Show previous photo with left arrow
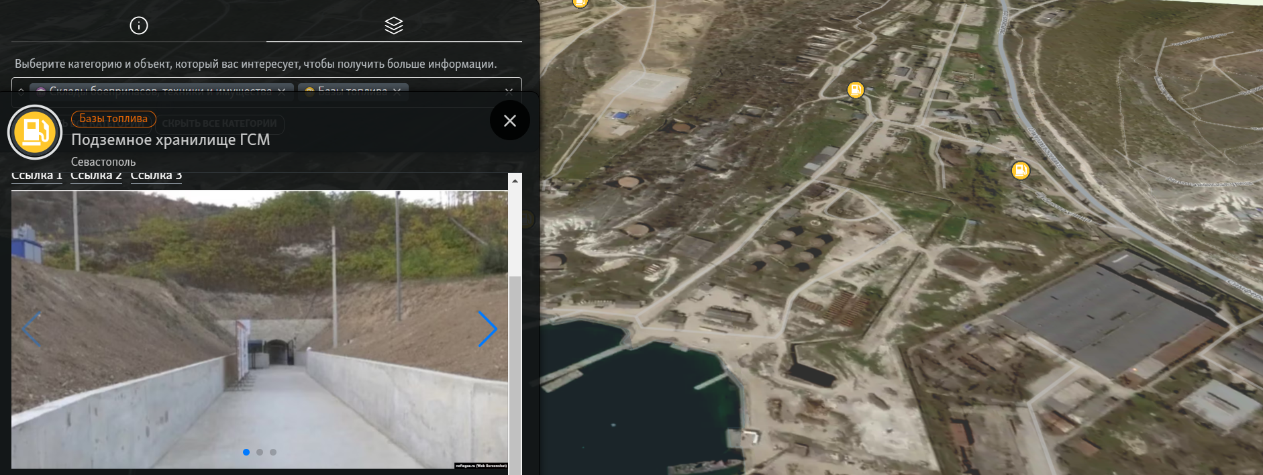Screen dimensions: 1263x475 [32, 329]
